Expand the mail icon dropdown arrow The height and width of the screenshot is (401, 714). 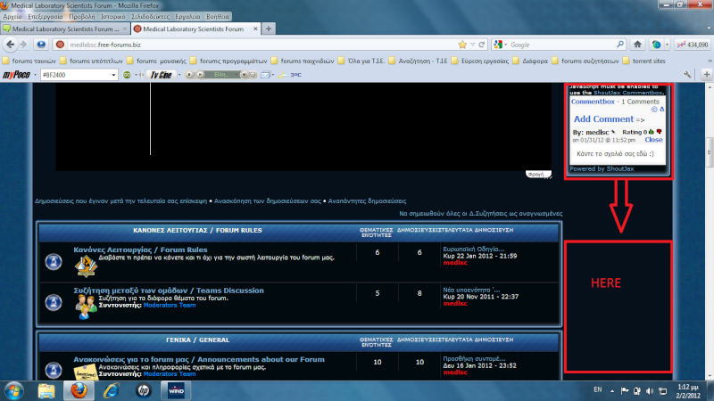(273, 75)
